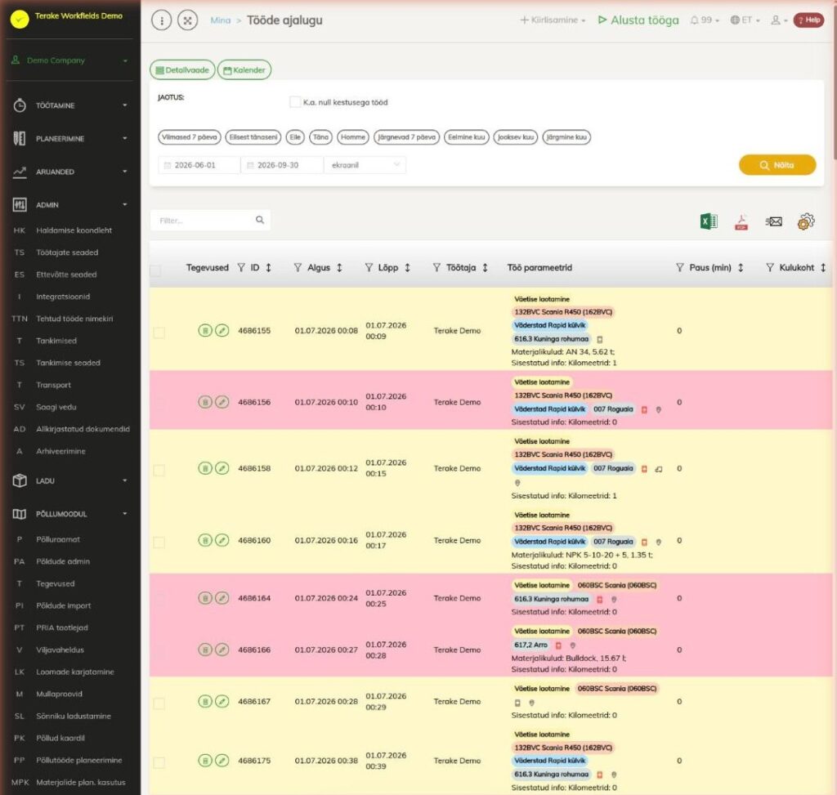The width and height of the screenshot is (837, 795).
Task: Switch to the Kalender view
Action: (244, 70)
